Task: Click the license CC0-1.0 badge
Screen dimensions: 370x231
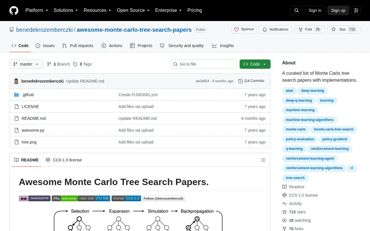Action: 126,198
